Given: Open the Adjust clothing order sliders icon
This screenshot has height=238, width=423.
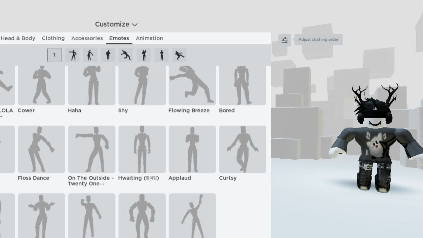Looking at the screenshot, I should [x=284, y=40].
